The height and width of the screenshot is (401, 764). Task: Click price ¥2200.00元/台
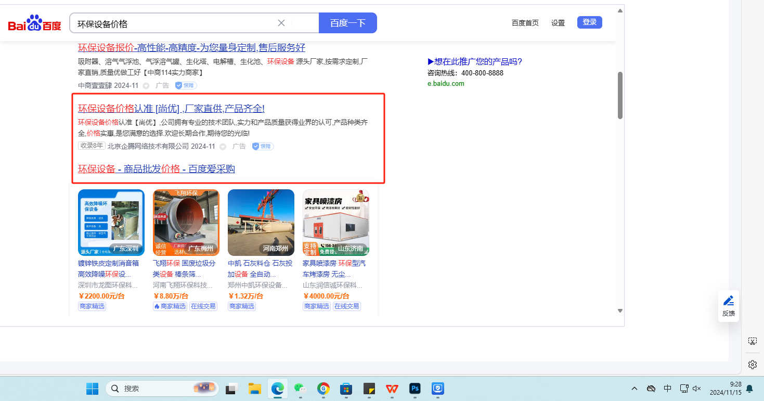pos(101,296)
